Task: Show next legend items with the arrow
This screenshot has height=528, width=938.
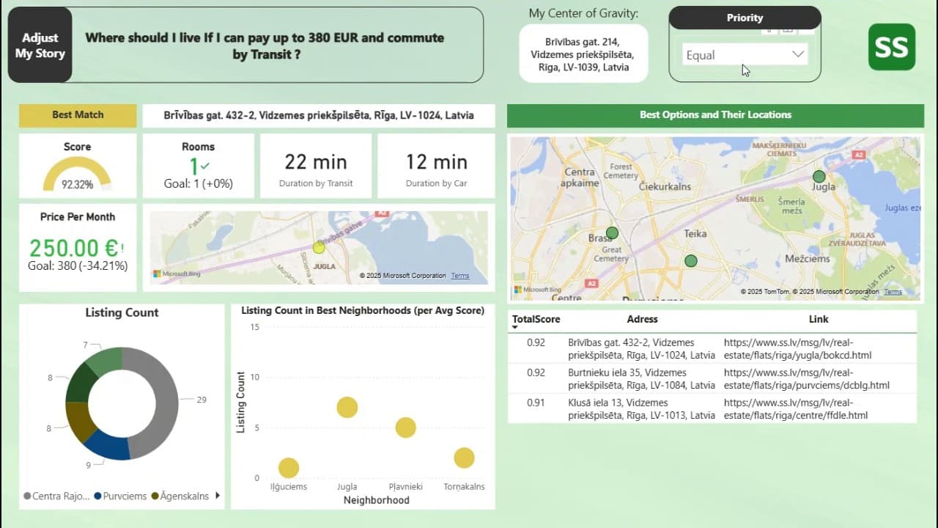Action: point(217,496)
